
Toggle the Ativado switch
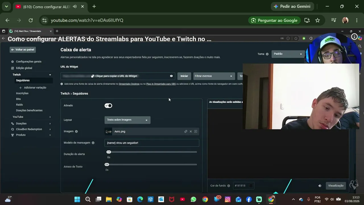108,106
